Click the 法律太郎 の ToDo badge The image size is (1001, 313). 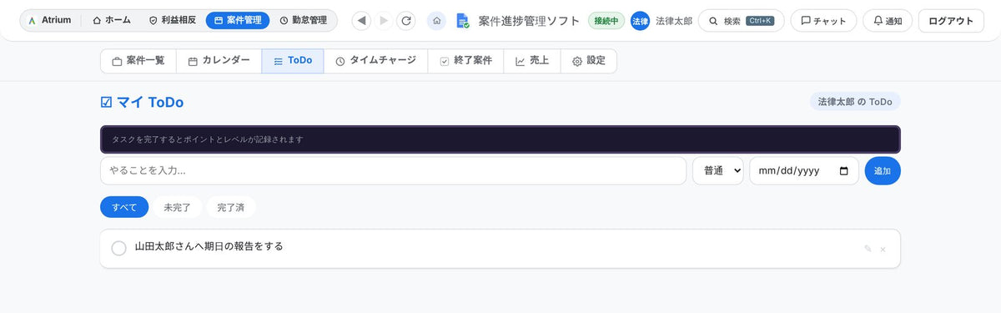point(855,102)
